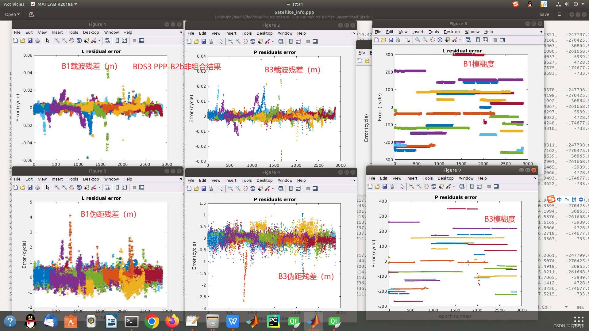
Task: Click Save icon in Figure 4 toolbar
Action: [204, 188]
